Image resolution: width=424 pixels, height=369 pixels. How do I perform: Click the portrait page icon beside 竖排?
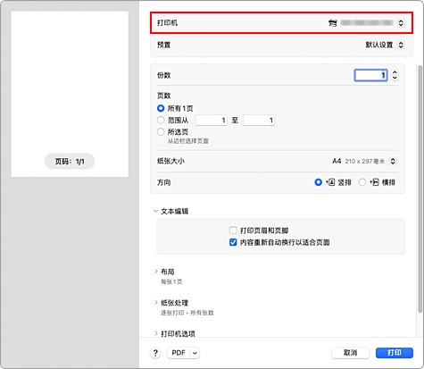coord(330,182)
